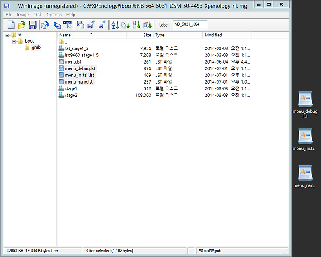Open the Disk menu

[x=37, y=15]
